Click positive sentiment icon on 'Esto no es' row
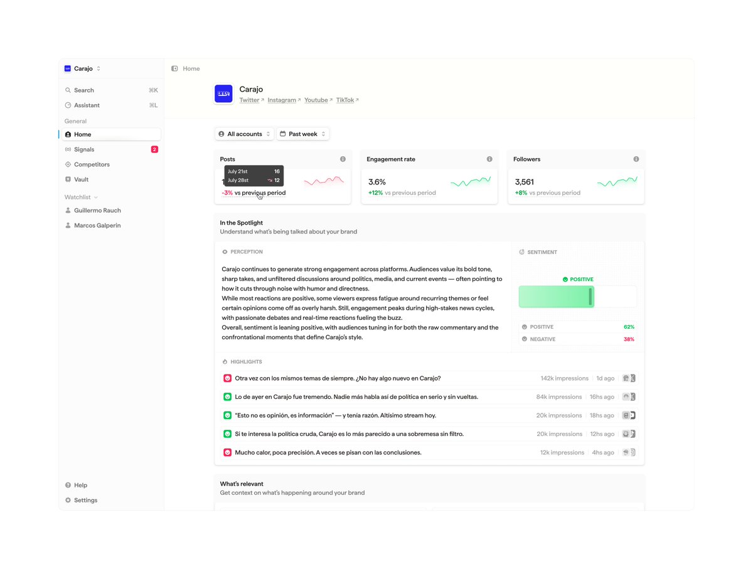This screenshot has height=569, width=753. (x=228, y=415)
